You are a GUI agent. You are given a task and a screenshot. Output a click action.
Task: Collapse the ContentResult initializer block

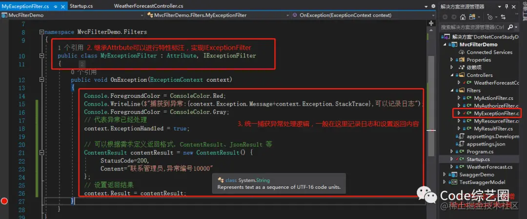tap(41, 153)
